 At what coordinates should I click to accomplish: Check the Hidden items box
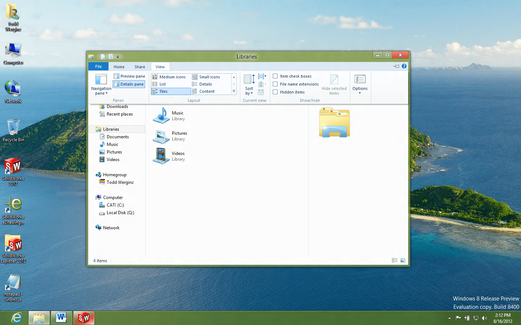[275, 92]
